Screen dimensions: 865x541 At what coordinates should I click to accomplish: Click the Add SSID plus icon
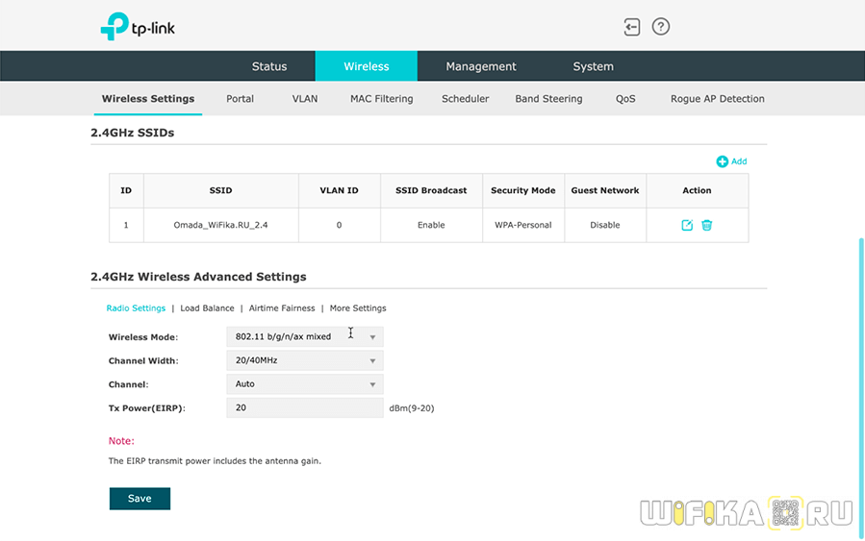[723, 161]
